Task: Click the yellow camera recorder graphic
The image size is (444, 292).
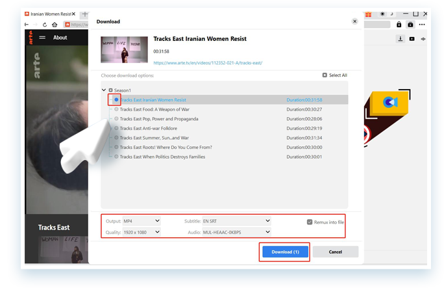Action: coord(390,103)
